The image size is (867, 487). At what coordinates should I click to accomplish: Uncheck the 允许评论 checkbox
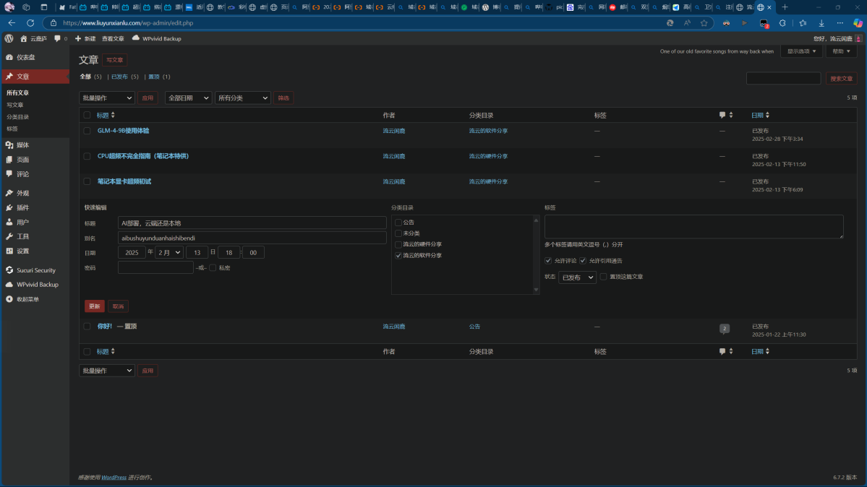[x=548, y=261]
